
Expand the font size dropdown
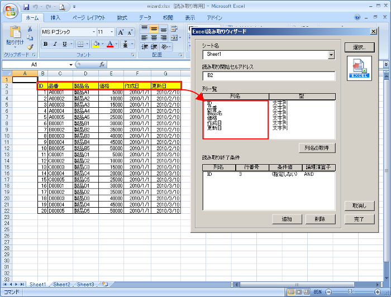[x=112, y=32]
